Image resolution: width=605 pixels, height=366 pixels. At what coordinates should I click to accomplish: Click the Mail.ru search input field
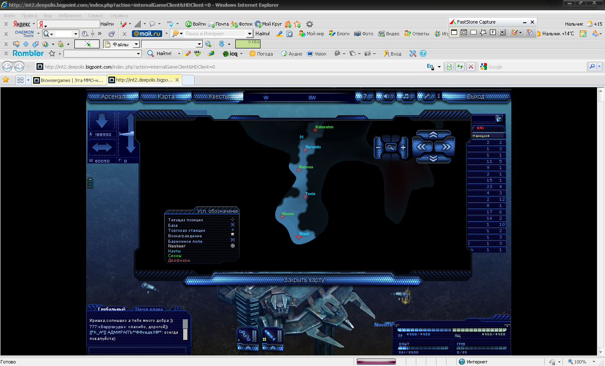coord(215,34)
